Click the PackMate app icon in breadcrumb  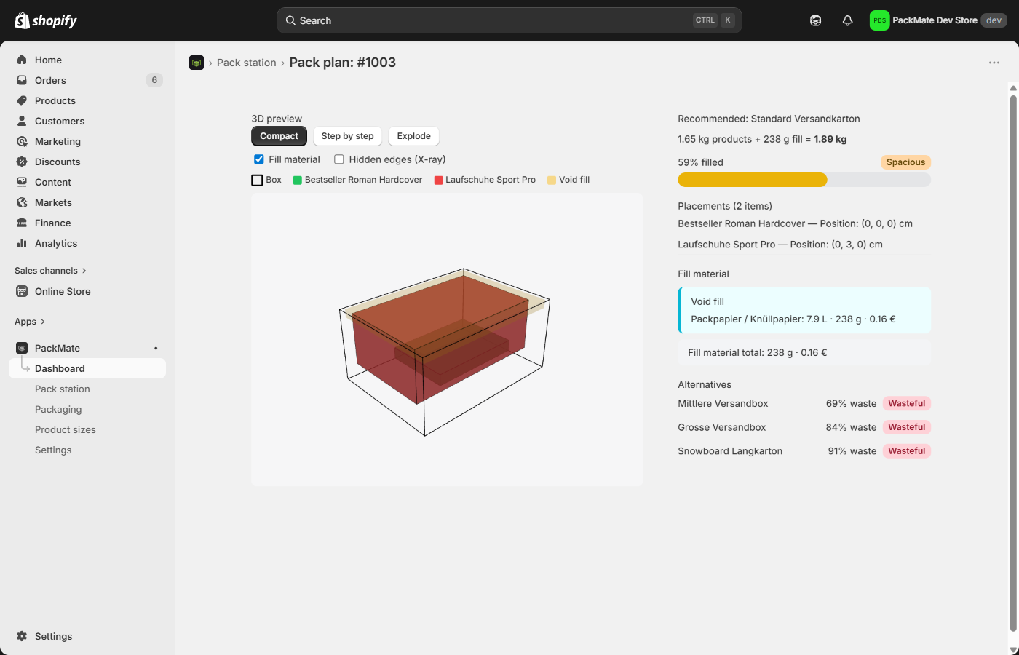tap(197, 63)
